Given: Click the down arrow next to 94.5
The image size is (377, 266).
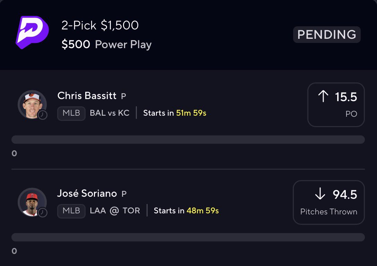Looking at the screenshot, I should click(320, 194).
